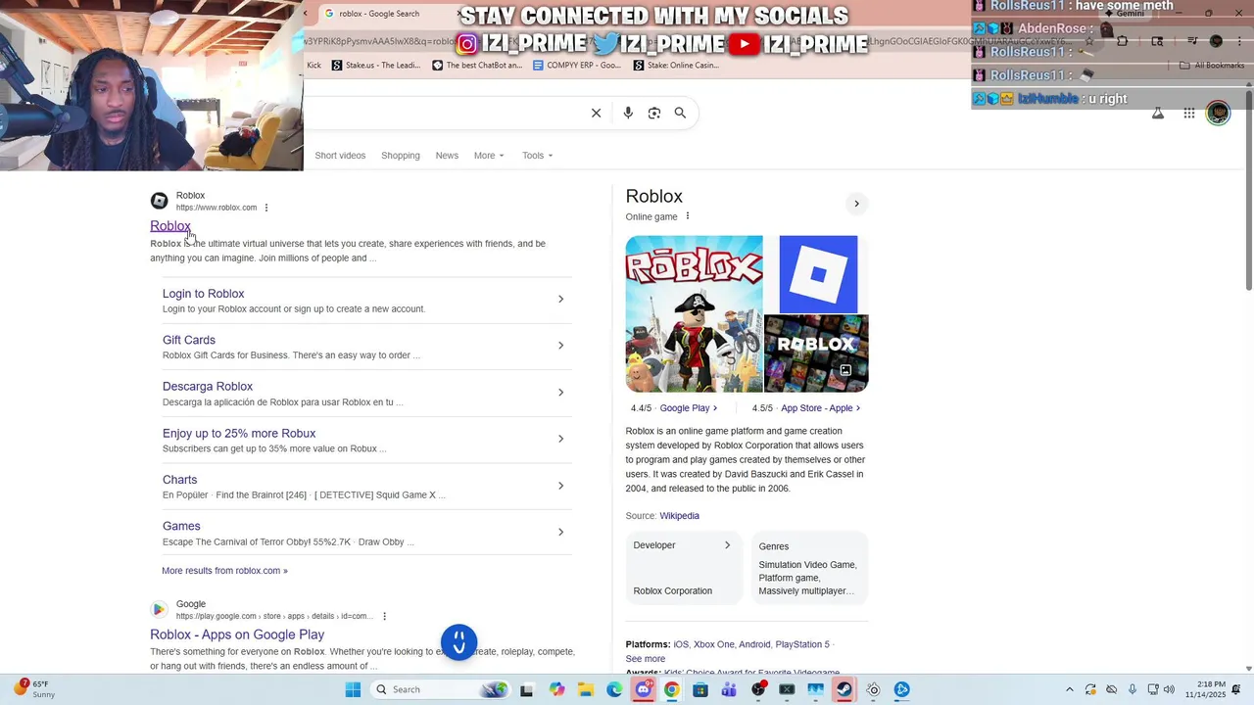Switch to Google Chrome on the taskbar
This screenshot has width=1254, height=705.
click(x=671, y=689)
